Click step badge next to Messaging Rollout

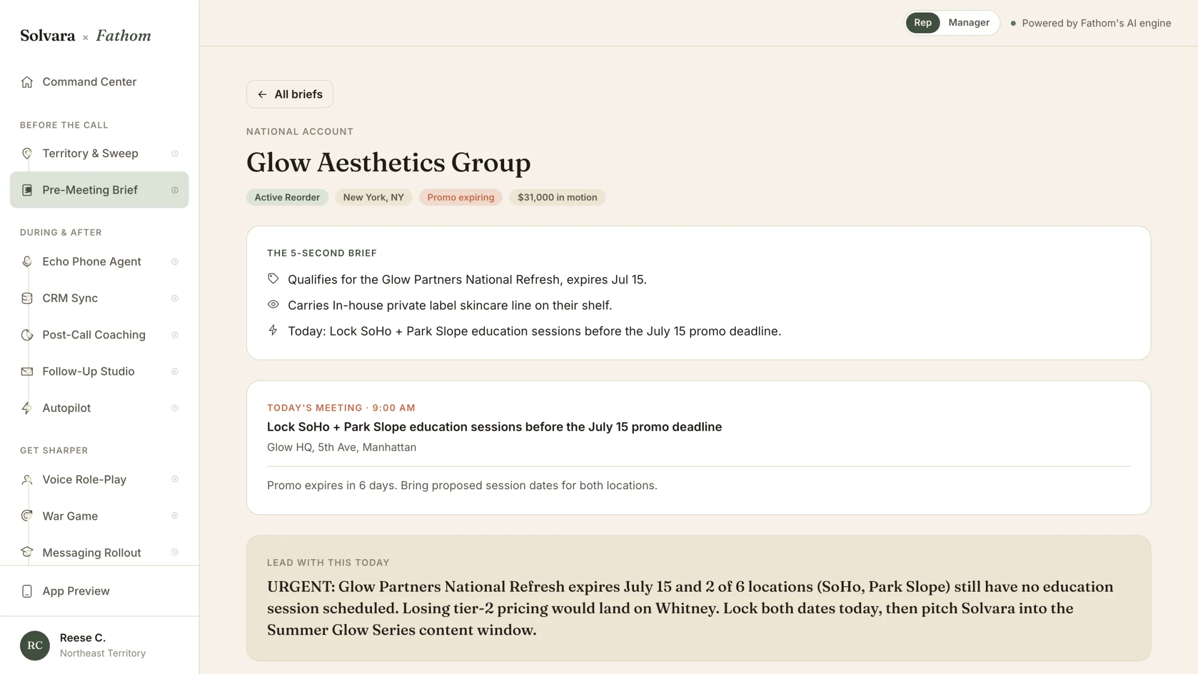pyautogui.click(x=175, y=552)
